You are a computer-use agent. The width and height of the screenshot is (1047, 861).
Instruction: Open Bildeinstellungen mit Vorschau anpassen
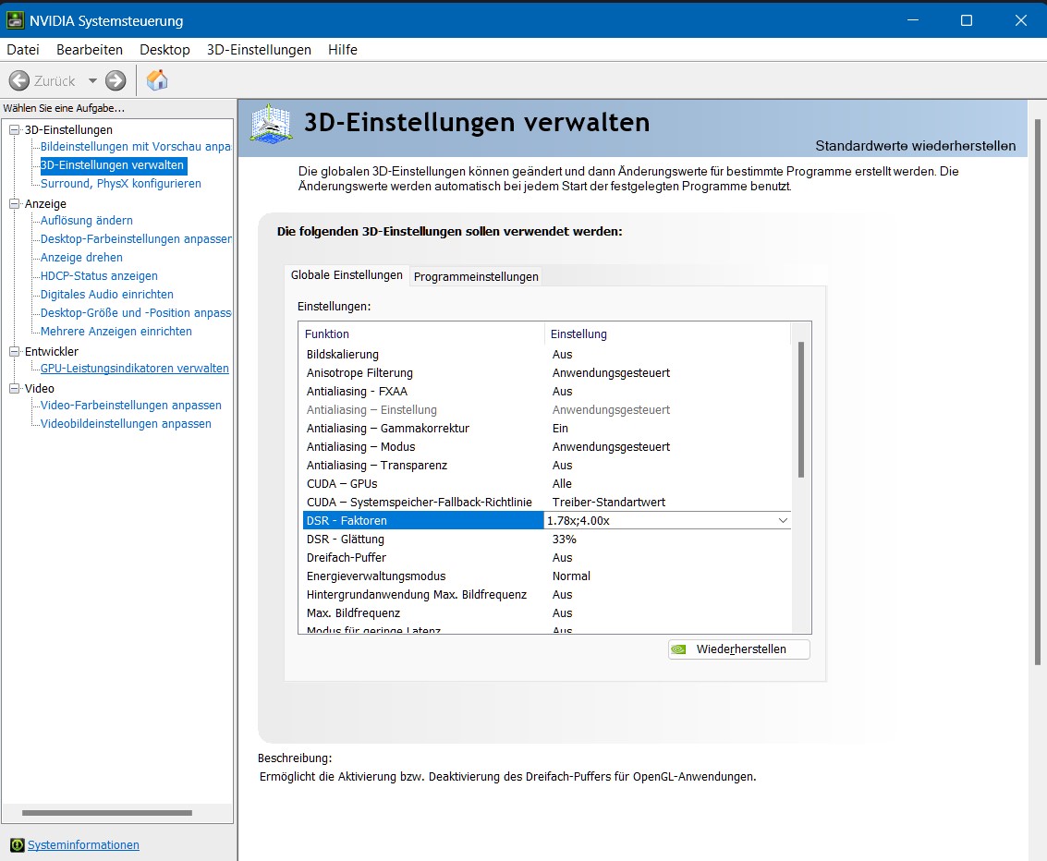pos(136,146)
